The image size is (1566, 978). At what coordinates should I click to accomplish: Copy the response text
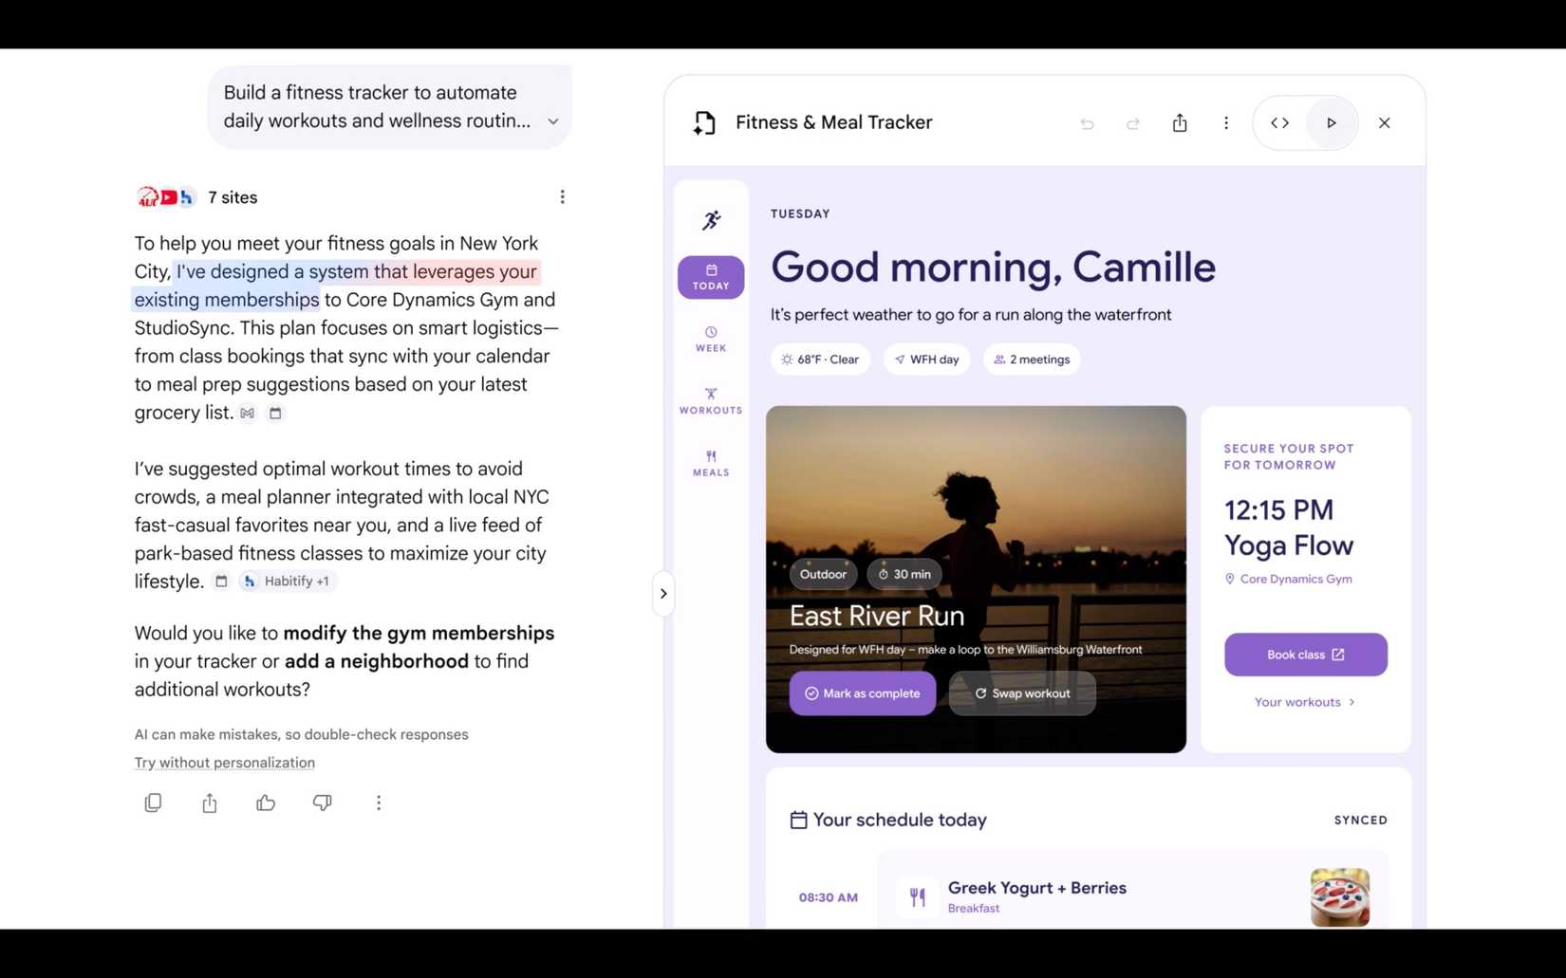click(153, 803)
